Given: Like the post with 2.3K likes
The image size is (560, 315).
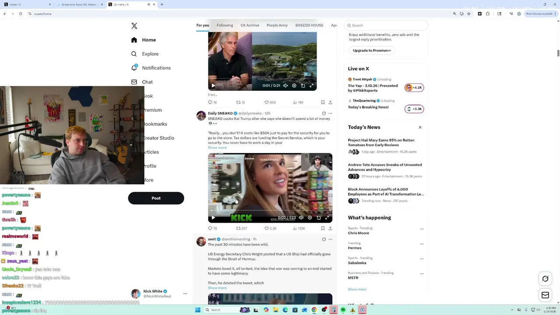Looking at the screenshot, I should coord(270,228).
